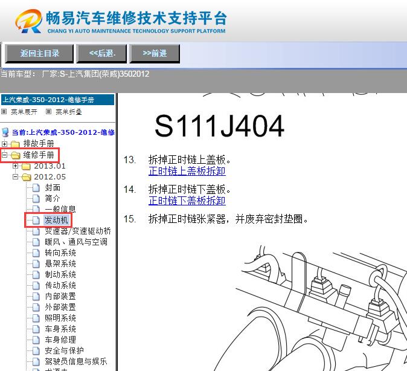Click the document icon next to 悬架系统
407x371 pixels.
[x=36, y=264]
